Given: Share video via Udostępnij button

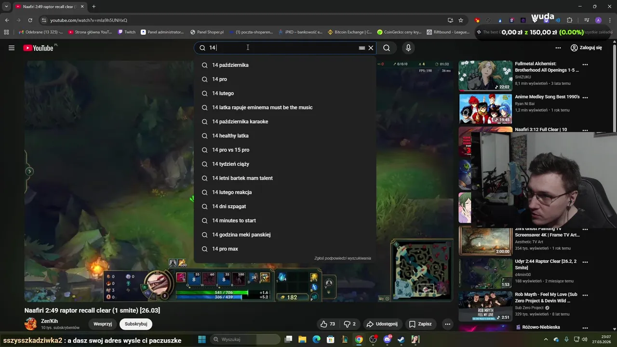Looking at the screenshot, I should point(382,324).
